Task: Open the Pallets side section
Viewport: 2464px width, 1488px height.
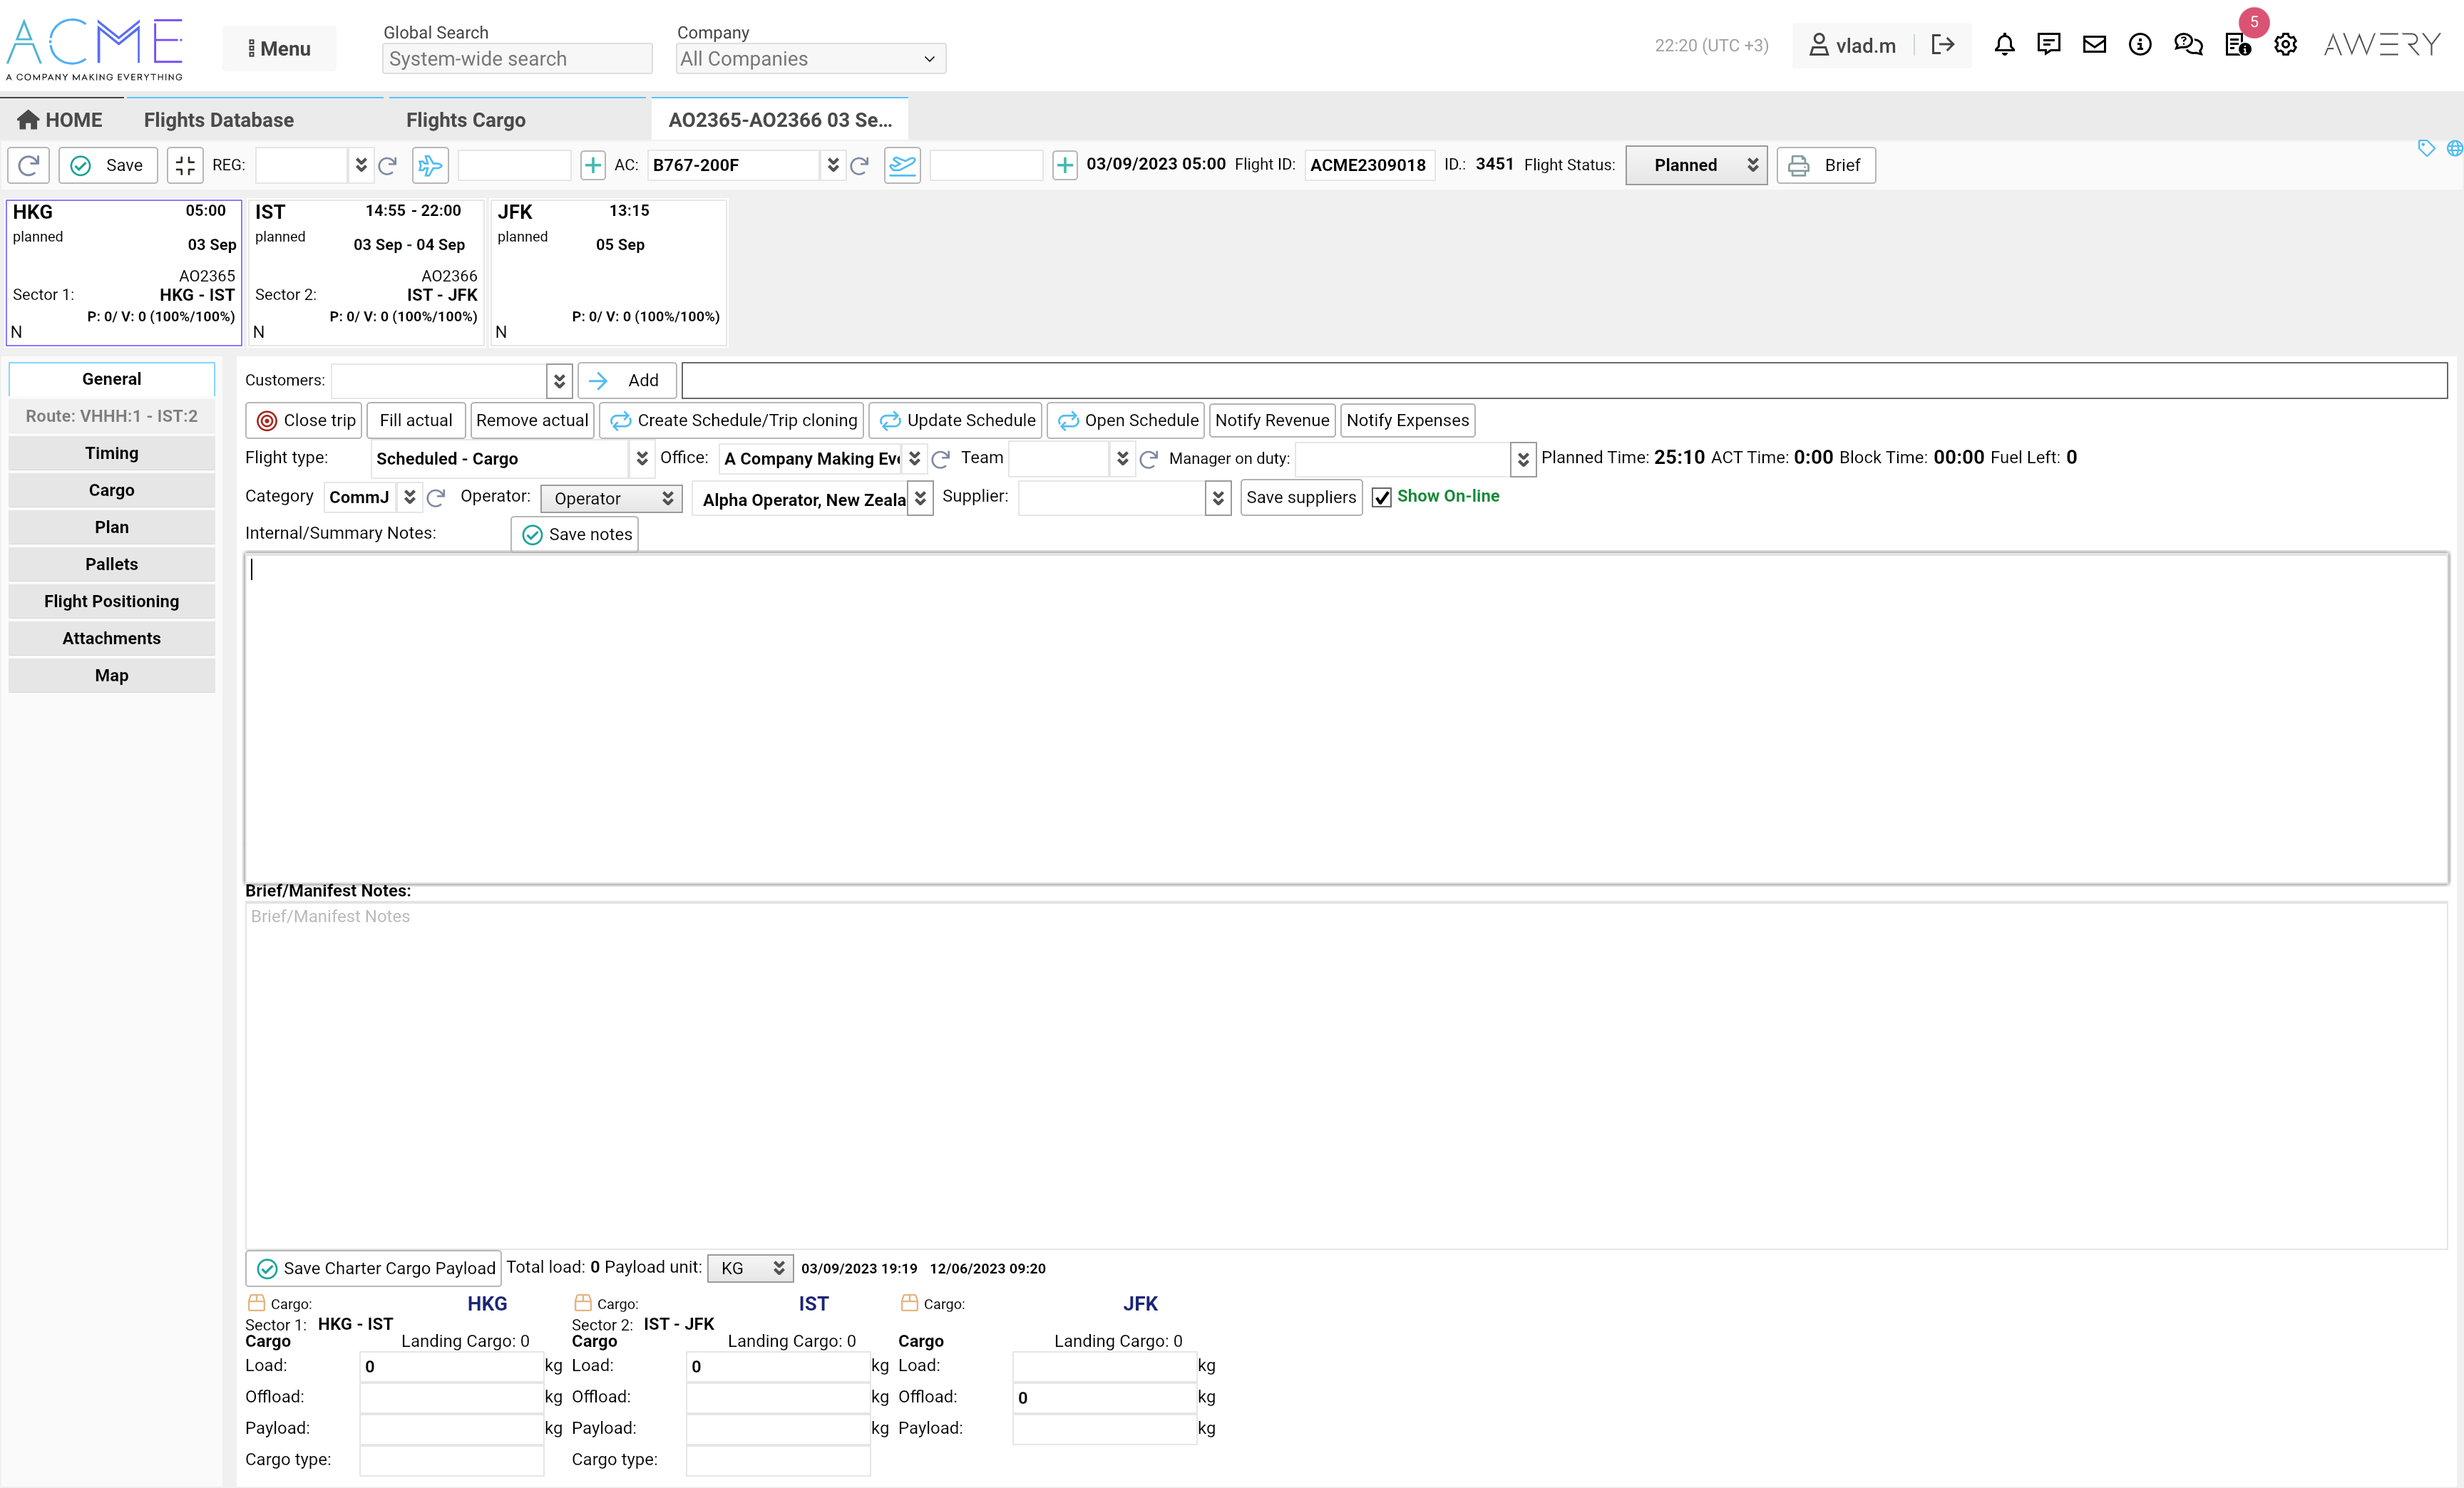Action: 111,564
